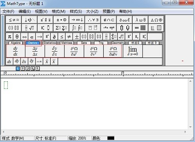Click the black color swatch in status bar
This screenshot has width=195, height=142.
pyautogui.click(x=111, y=138)
